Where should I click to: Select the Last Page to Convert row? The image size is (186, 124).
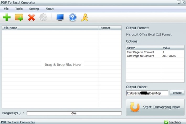coord(155,56)
